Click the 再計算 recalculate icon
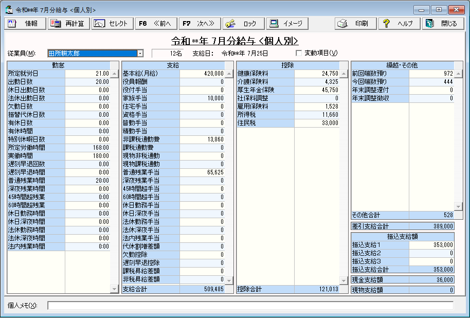This screenshot has height=318, width=470. click(56, 24)
